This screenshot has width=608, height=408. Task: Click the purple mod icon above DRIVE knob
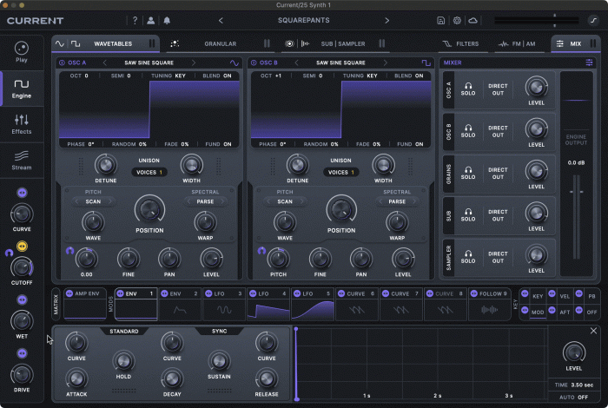point(22,353)
